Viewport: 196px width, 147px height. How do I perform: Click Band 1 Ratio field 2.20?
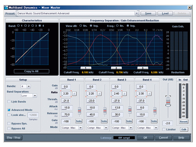pos(66,94)
